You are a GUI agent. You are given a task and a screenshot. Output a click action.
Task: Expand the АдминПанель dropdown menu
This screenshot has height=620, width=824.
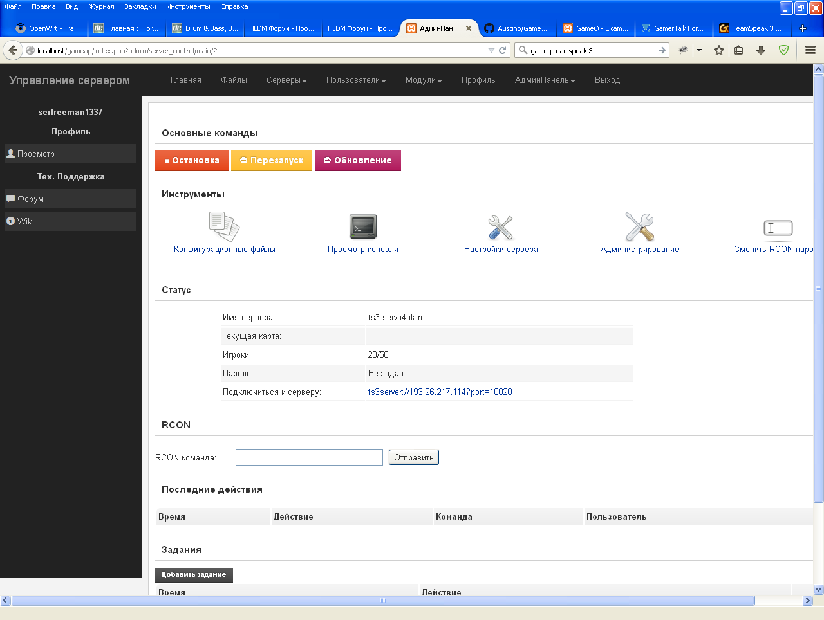click(x=545, y=80)
